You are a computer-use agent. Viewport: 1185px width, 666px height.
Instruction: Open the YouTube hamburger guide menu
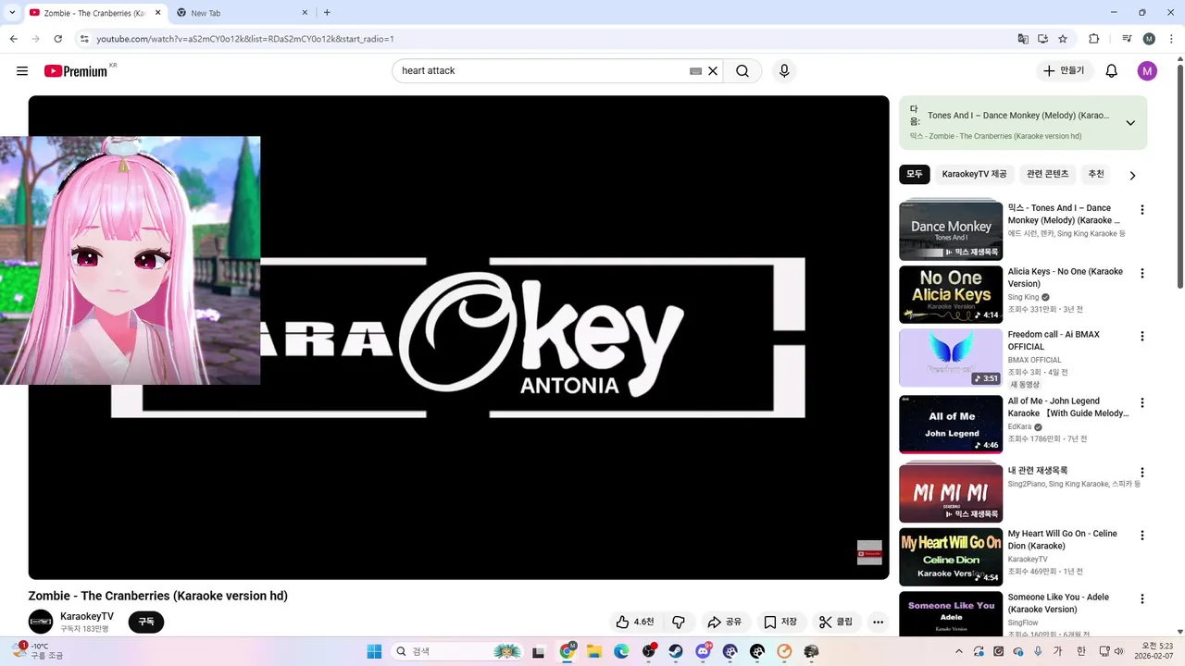(22, 71)
